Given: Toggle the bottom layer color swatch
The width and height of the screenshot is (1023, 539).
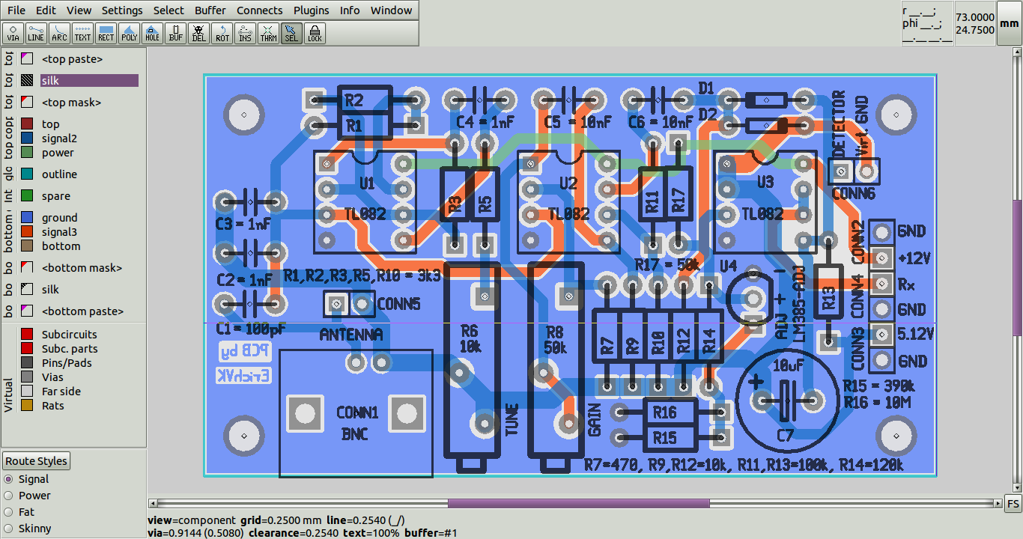Looking at the screenshot, I should pos(27,246).
